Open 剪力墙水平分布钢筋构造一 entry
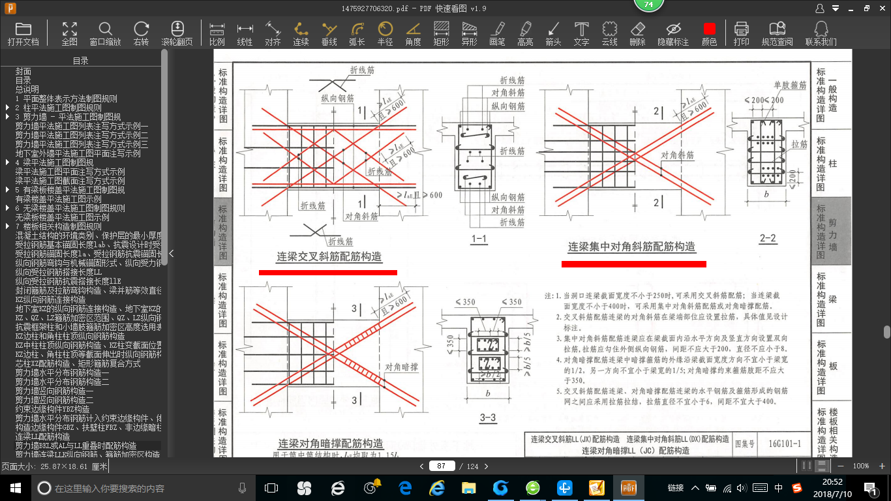Viewport: 891px width, 501px height. 63,372
